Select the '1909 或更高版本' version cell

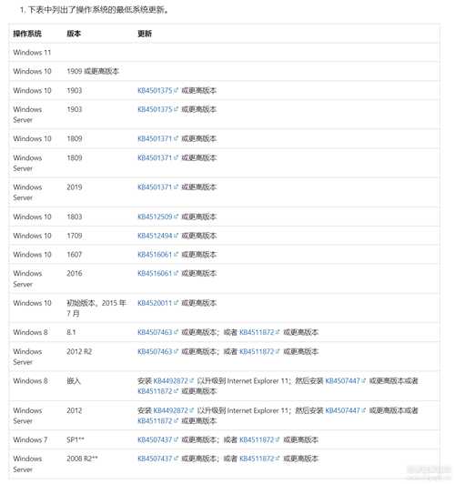pyautogui.click(x=93, y=71)
